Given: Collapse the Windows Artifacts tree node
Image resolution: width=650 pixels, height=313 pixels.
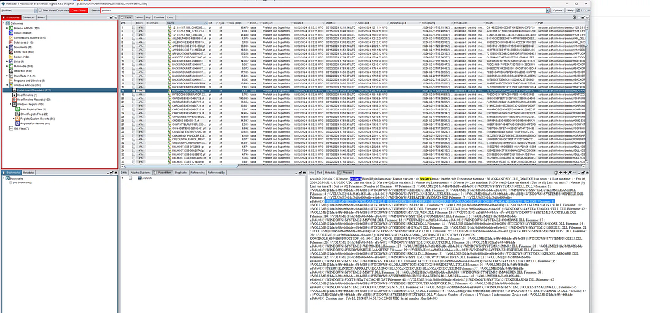Looking at the screenshot, I should (x=7, y=86).
